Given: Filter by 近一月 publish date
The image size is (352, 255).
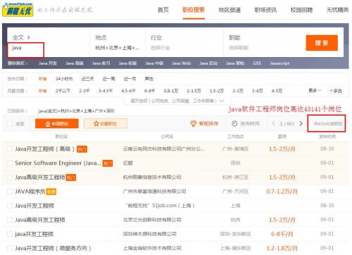Looking at the screenshot, I should point(130,79).
